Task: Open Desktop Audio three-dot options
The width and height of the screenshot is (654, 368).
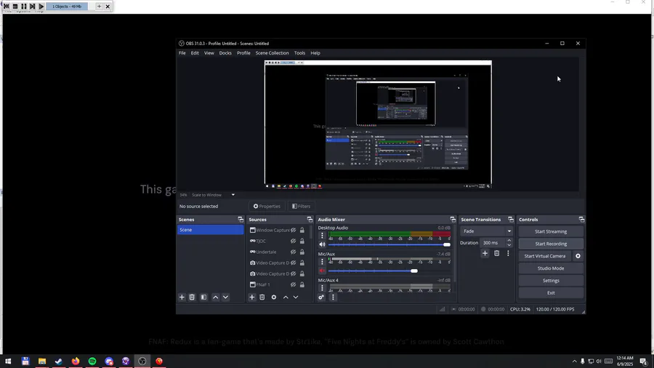Action: point(322,236)
